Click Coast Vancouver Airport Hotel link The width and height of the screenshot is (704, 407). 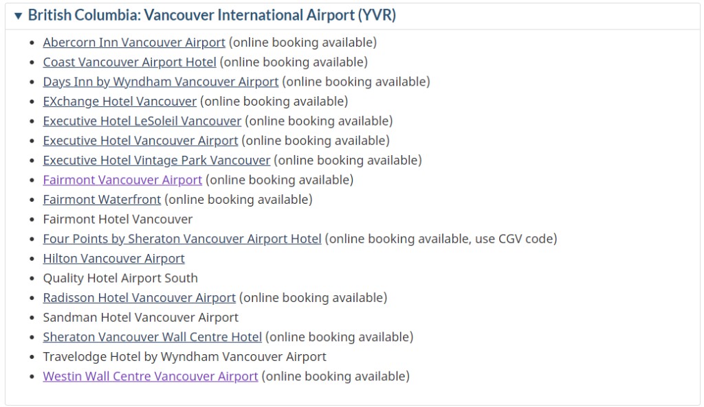click(129, 62)
